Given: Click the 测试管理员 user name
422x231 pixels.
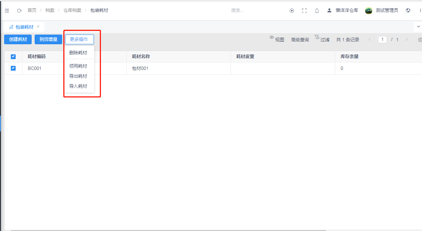Looking at the screenshot, I should pyautogui.click(x=387, y=10).
